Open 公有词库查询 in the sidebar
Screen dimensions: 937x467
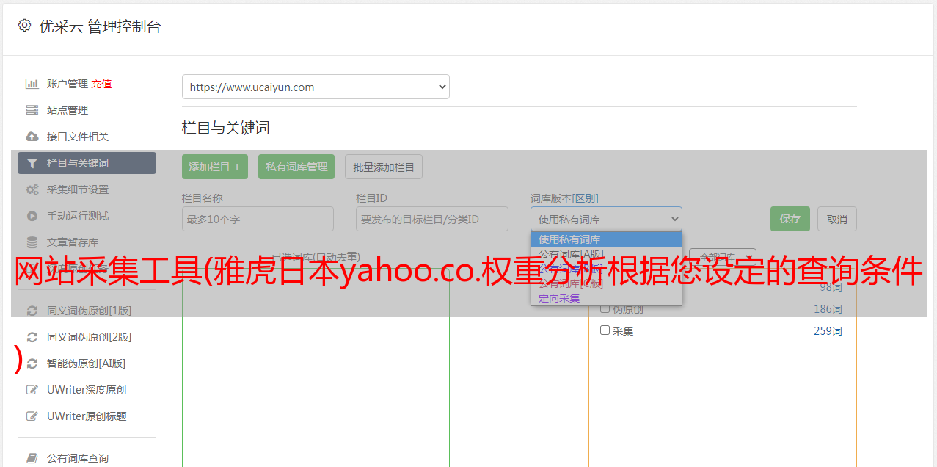pyautogui.click(x=78, y=458)
